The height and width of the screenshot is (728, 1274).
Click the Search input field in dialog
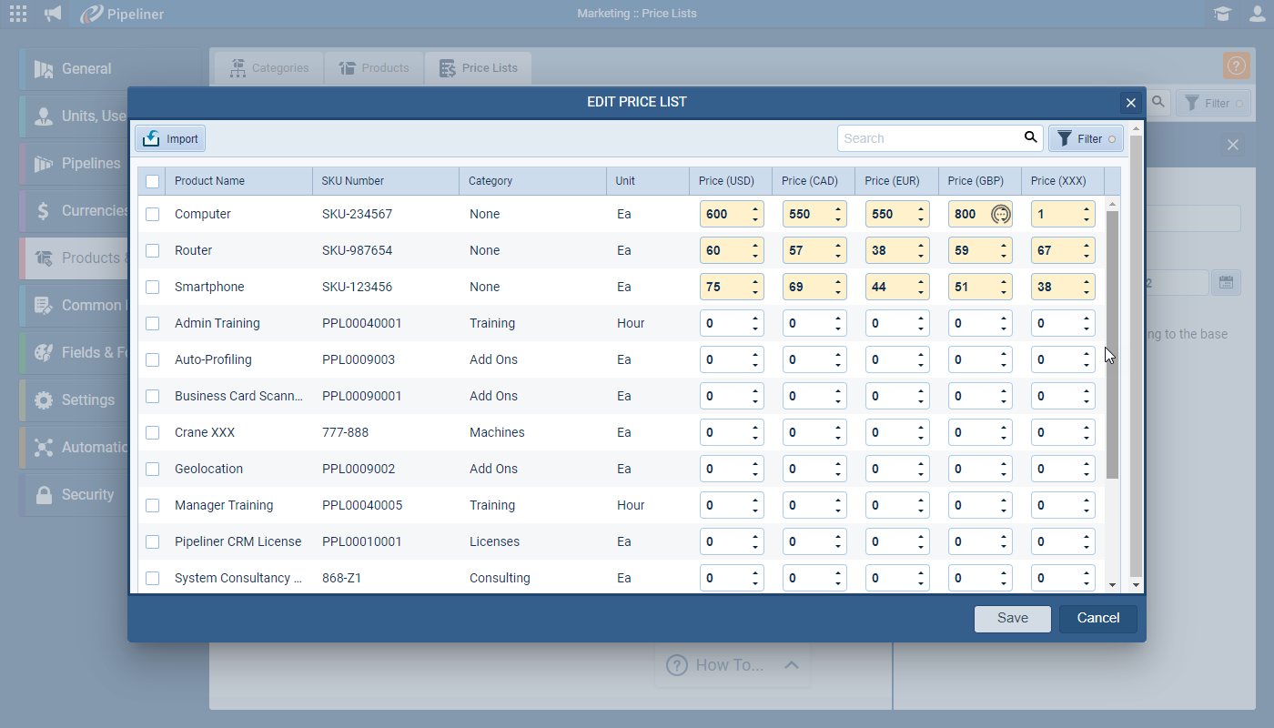(928, 138)
